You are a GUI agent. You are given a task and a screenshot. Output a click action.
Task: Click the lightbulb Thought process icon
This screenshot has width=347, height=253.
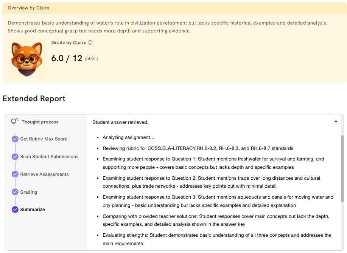(x=15, y=122)
